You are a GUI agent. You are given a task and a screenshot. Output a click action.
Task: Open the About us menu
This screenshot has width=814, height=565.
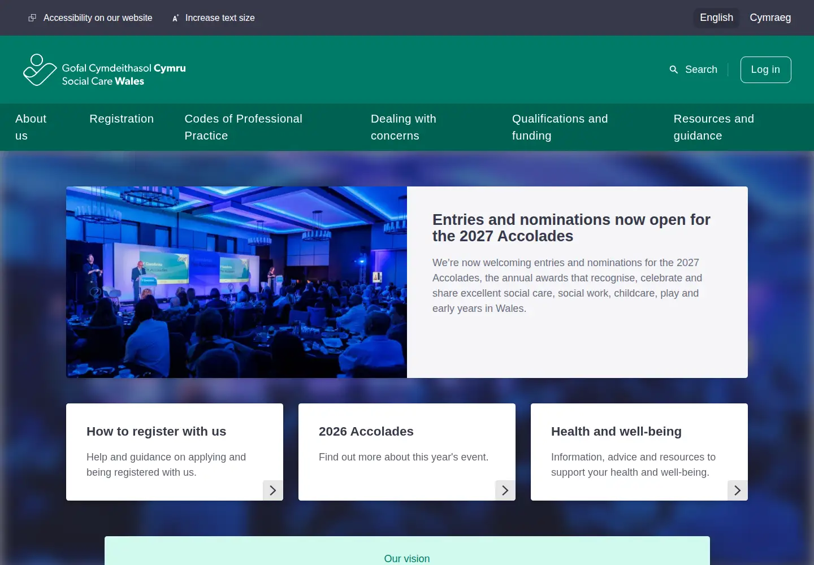[31, 127]
